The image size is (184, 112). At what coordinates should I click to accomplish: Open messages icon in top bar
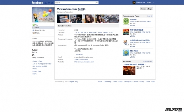49,3
